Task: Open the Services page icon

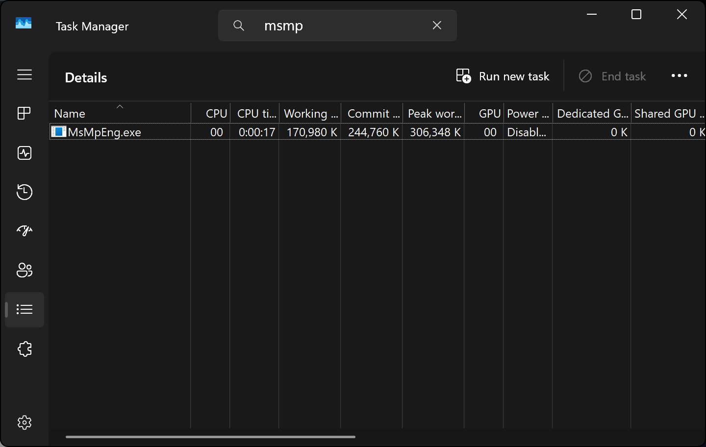Action: pos(25,349)
